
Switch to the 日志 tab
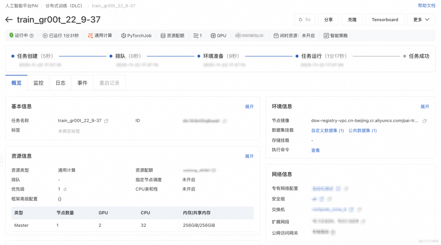click(x=60, y=83)
